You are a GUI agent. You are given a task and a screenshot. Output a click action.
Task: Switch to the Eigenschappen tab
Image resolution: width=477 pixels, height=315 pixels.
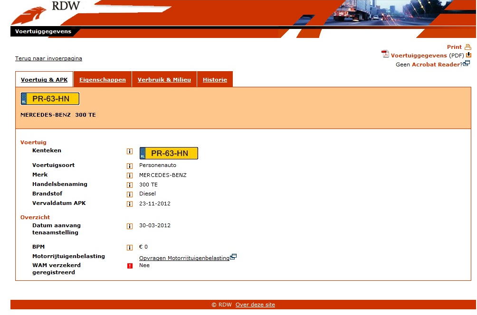pyautogui.click(x=103, y=80)
